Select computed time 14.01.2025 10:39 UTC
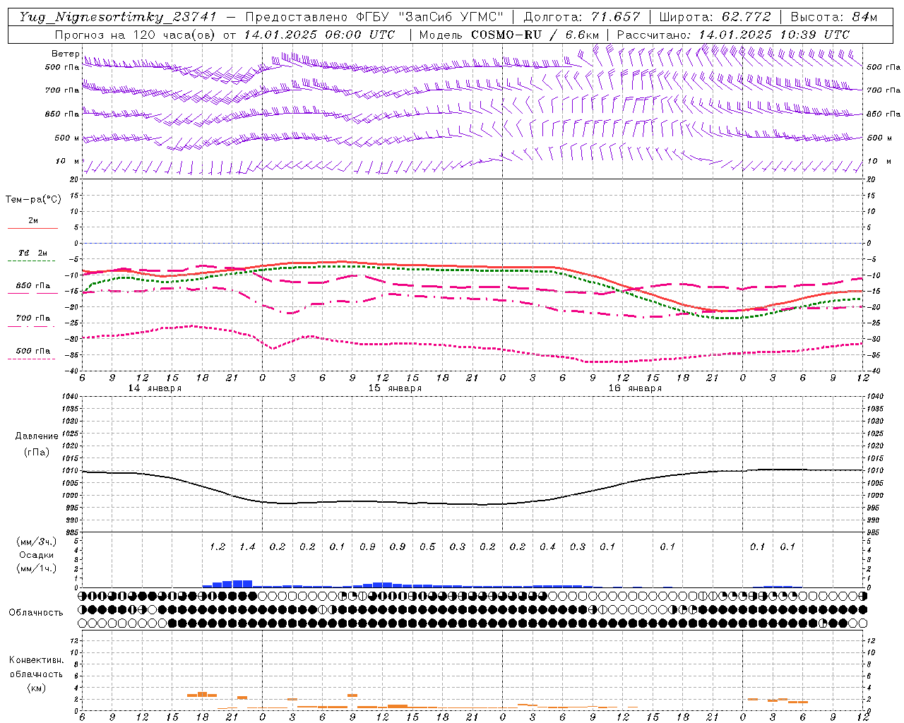 click(774, 35)
